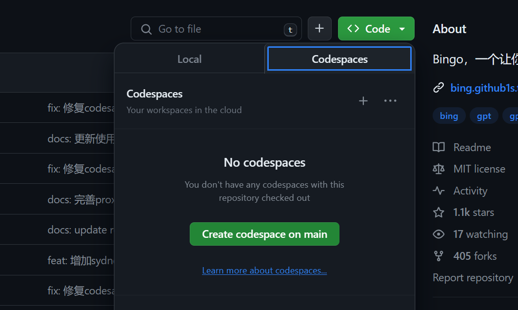Click the eye icon beside 17 watching
The height and width of the screenshot is (310, 518).
click(x=438, y=234)
